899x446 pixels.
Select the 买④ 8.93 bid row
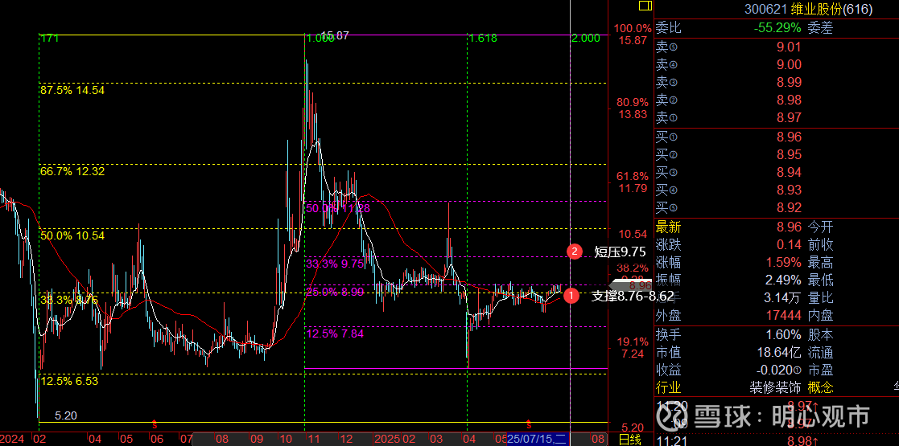(777, 190)
